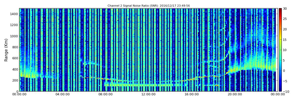This screenshot has height=104, width=294.
Task: Click the 1400 range tick label
Action: pos(14,14)
